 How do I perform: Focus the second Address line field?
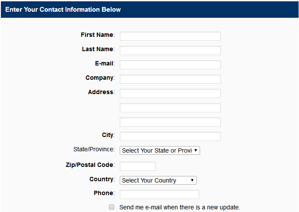click(170, 108)
